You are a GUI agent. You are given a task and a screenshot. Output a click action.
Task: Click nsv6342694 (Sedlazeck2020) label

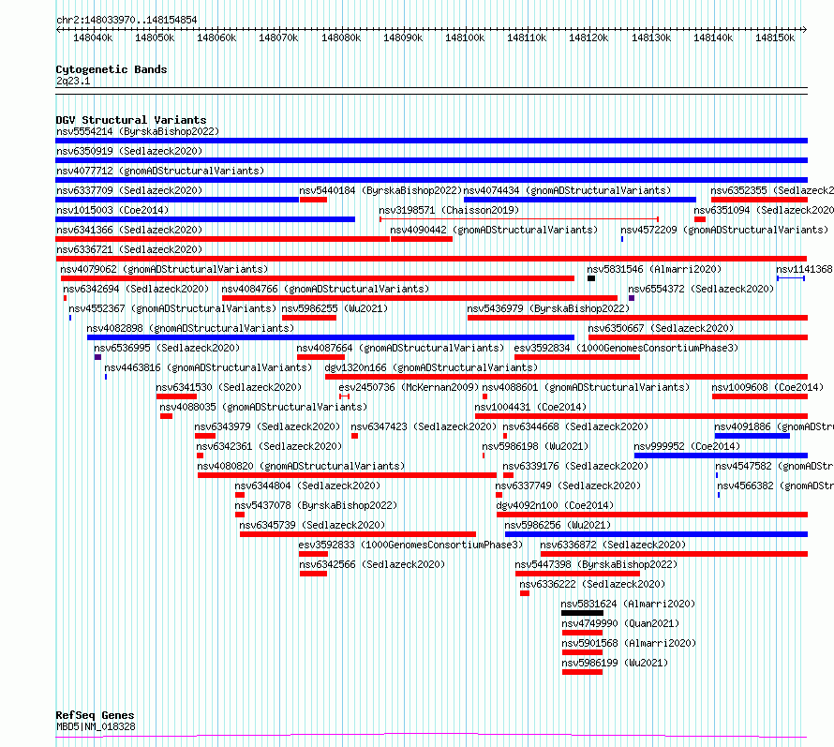click(136, 289)
